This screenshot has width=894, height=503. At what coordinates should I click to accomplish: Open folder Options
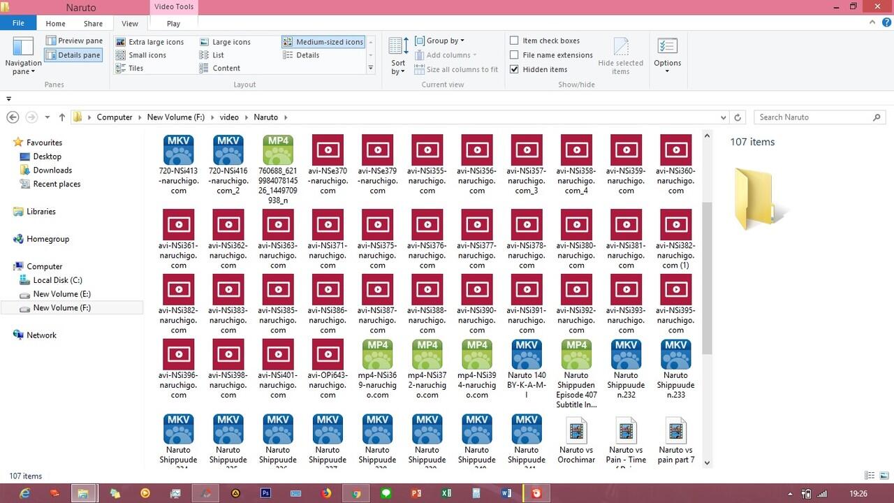point(667,56)
